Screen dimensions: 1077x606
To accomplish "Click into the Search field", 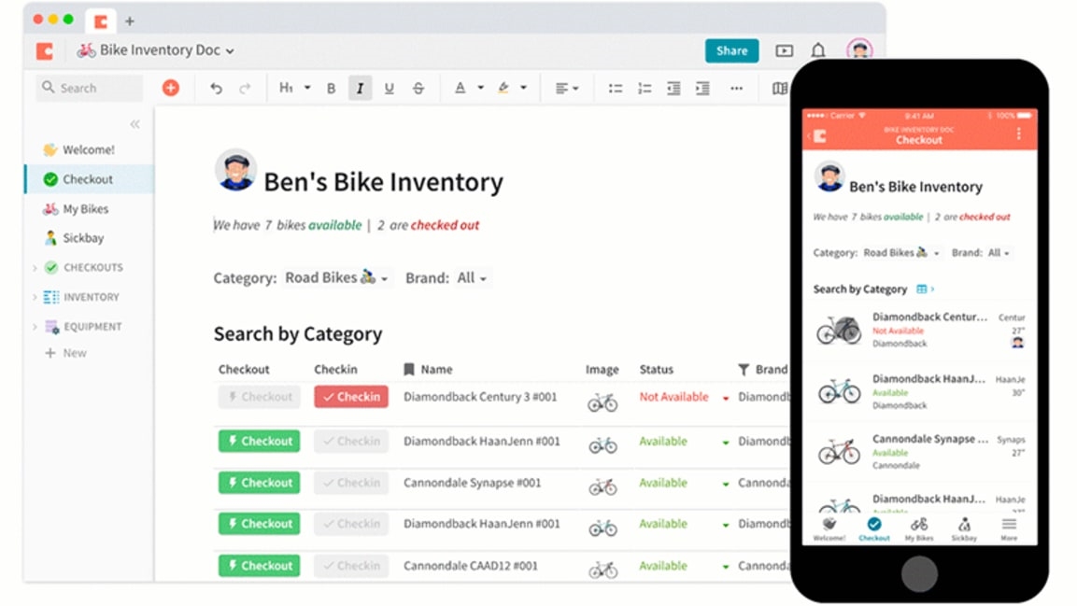I will 90,88.
